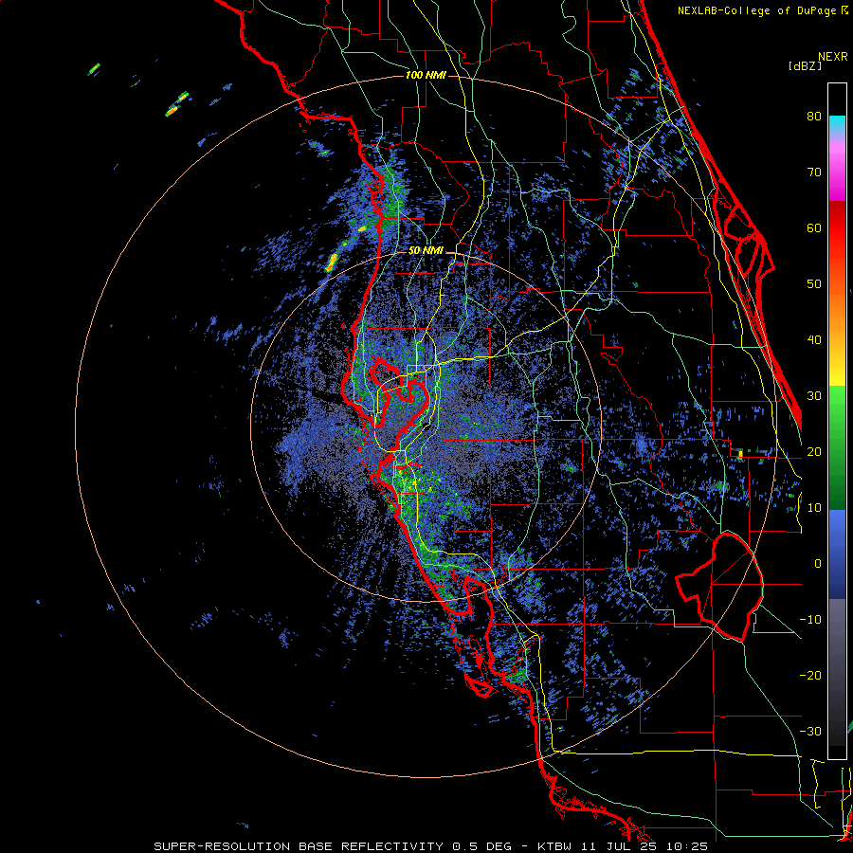Click the NEXR label above the color scale
This screenshot has width=853, height=853.
(832, 57)
